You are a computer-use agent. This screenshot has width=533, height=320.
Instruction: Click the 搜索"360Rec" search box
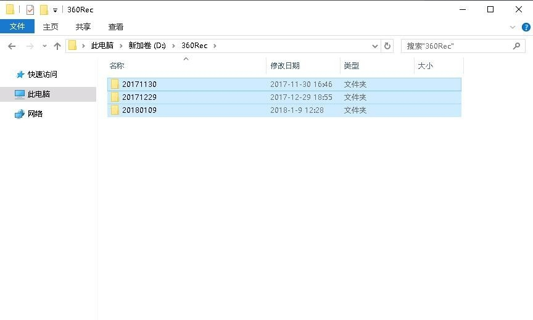click(458, 46)
